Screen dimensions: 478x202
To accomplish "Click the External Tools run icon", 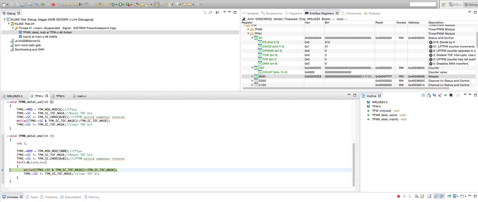I will click(128, 5).
